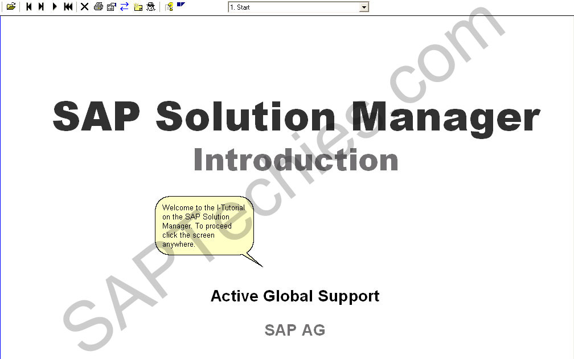Open a tutorial file with folder icon
Viewport: 574px width, 359px height.
11,7
